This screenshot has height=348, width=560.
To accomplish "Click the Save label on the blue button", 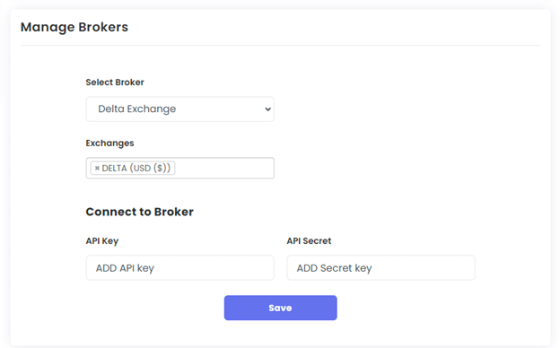I will [280, 308].
